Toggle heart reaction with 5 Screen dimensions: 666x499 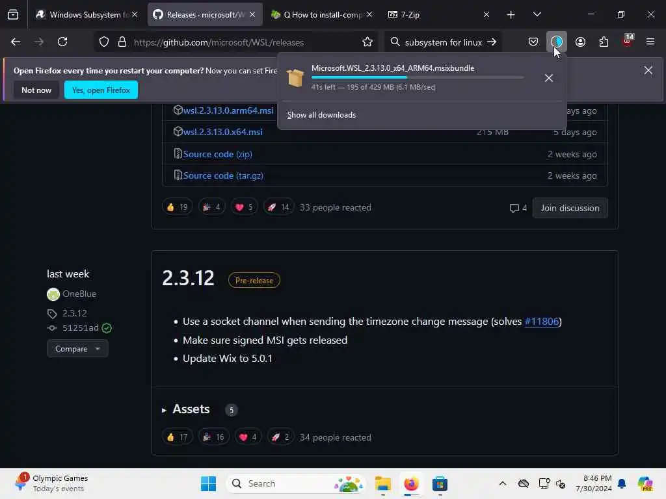pos(245,207)
